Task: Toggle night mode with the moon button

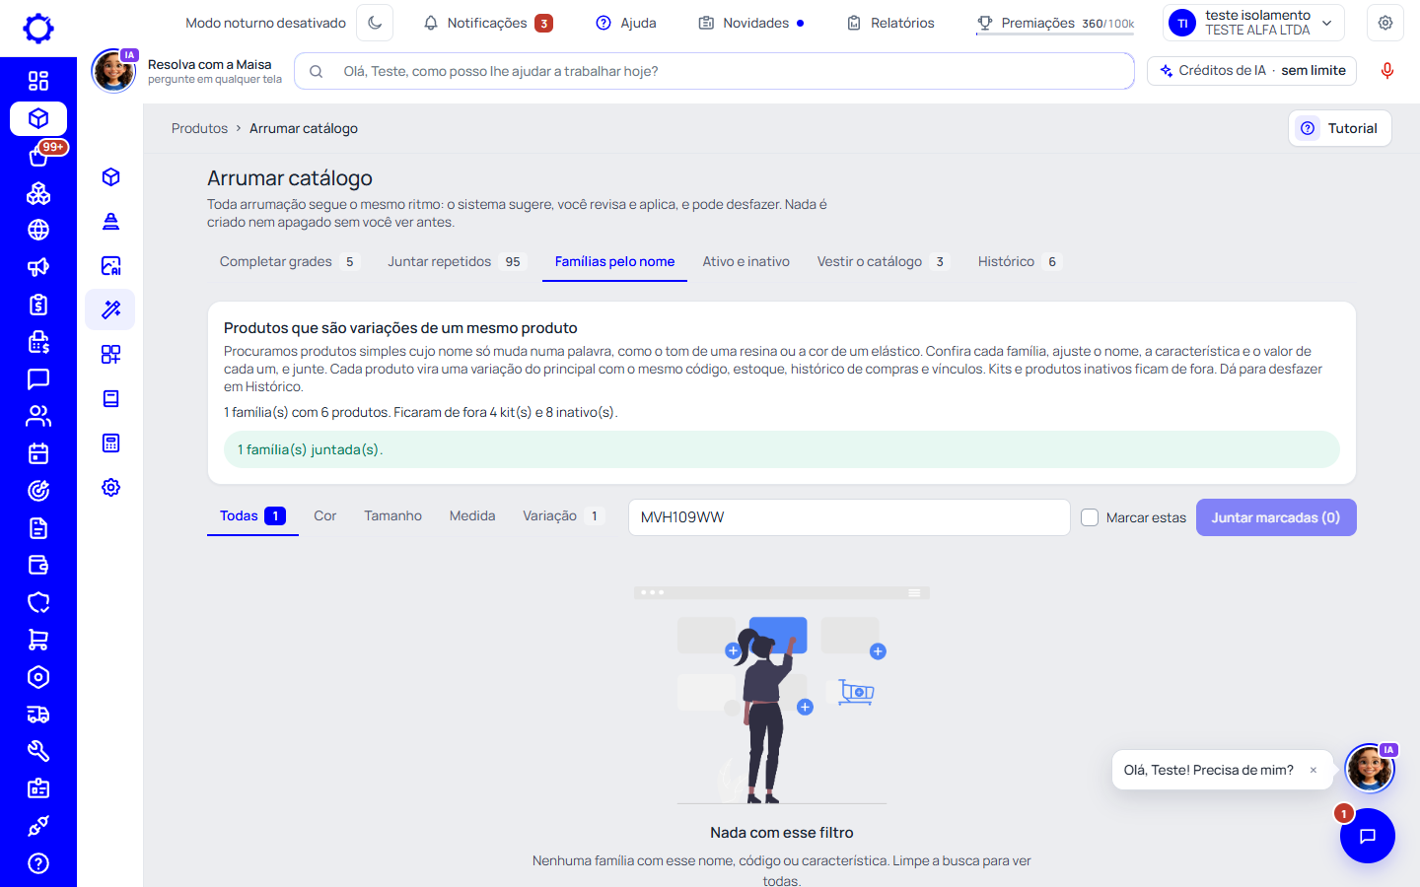Action: [x=375, y=23]
